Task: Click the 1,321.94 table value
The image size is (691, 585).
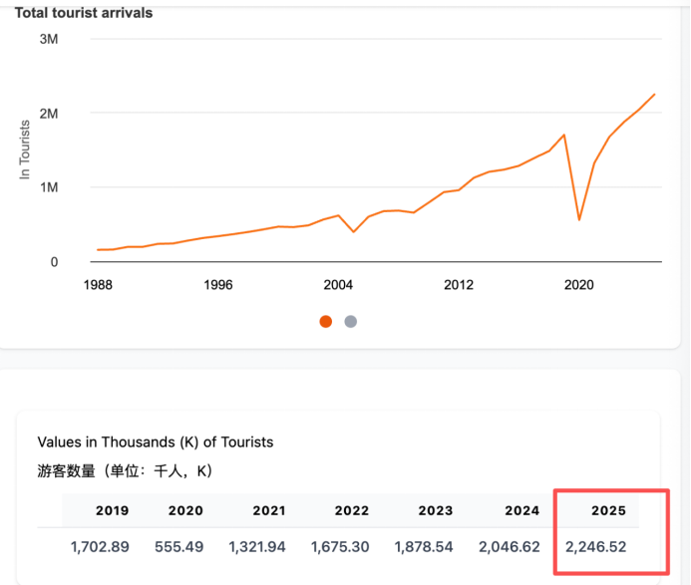Action: (x=257, y=547)
